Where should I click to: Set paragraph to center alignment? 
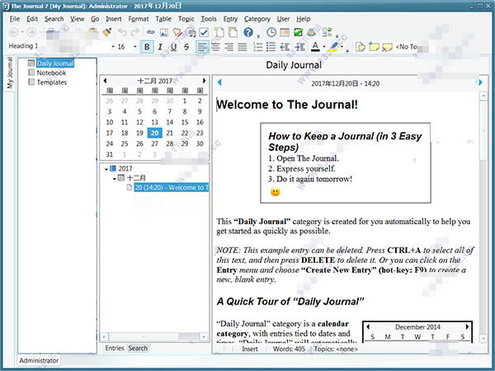tap(215, 47)
